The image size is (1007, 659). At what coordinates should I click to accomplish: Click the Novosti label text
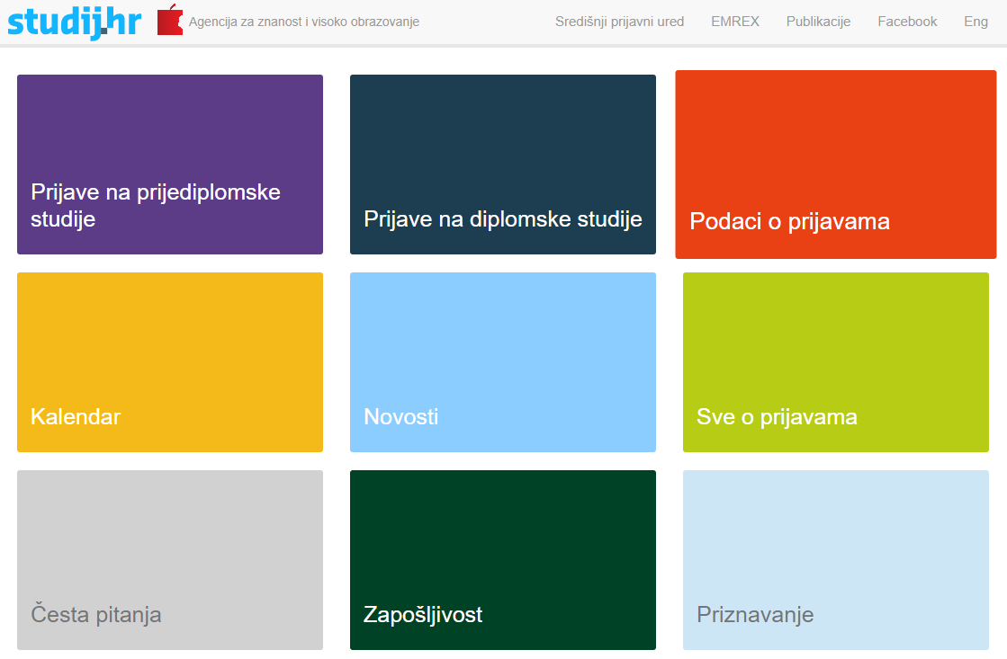coord(400,417)
